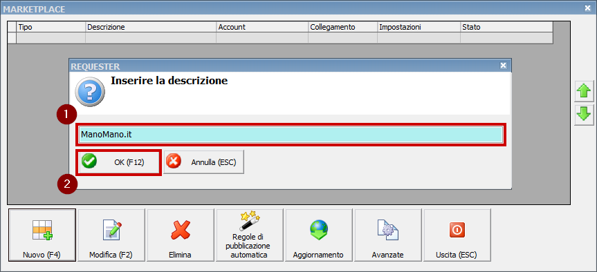Open Regole di pubblicazione automatica
The width and height of the screenshot is (597, 272).
pyautogui.click(x=250, y=235)
